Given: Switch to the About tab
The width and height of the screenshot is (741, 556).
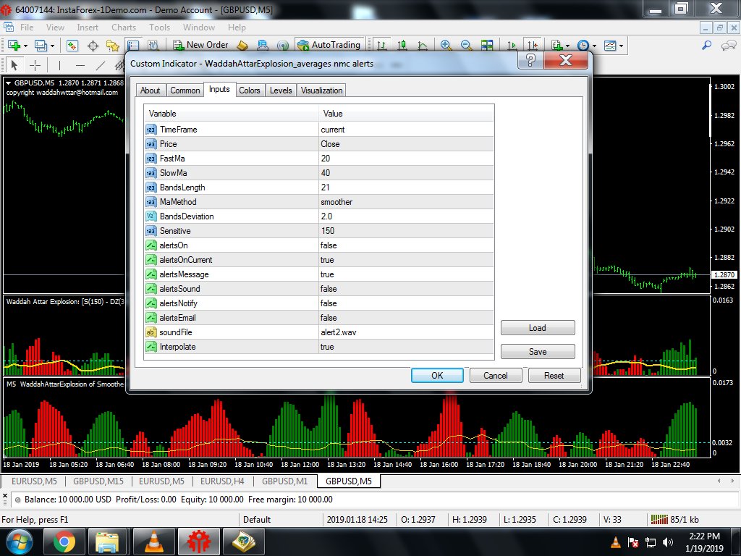Looking at the screenshot, I should point(151,90).
